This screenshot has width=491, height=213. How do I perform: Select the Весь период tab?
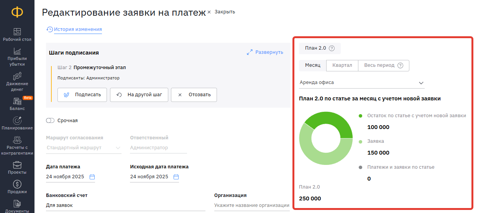click(379, 65)
